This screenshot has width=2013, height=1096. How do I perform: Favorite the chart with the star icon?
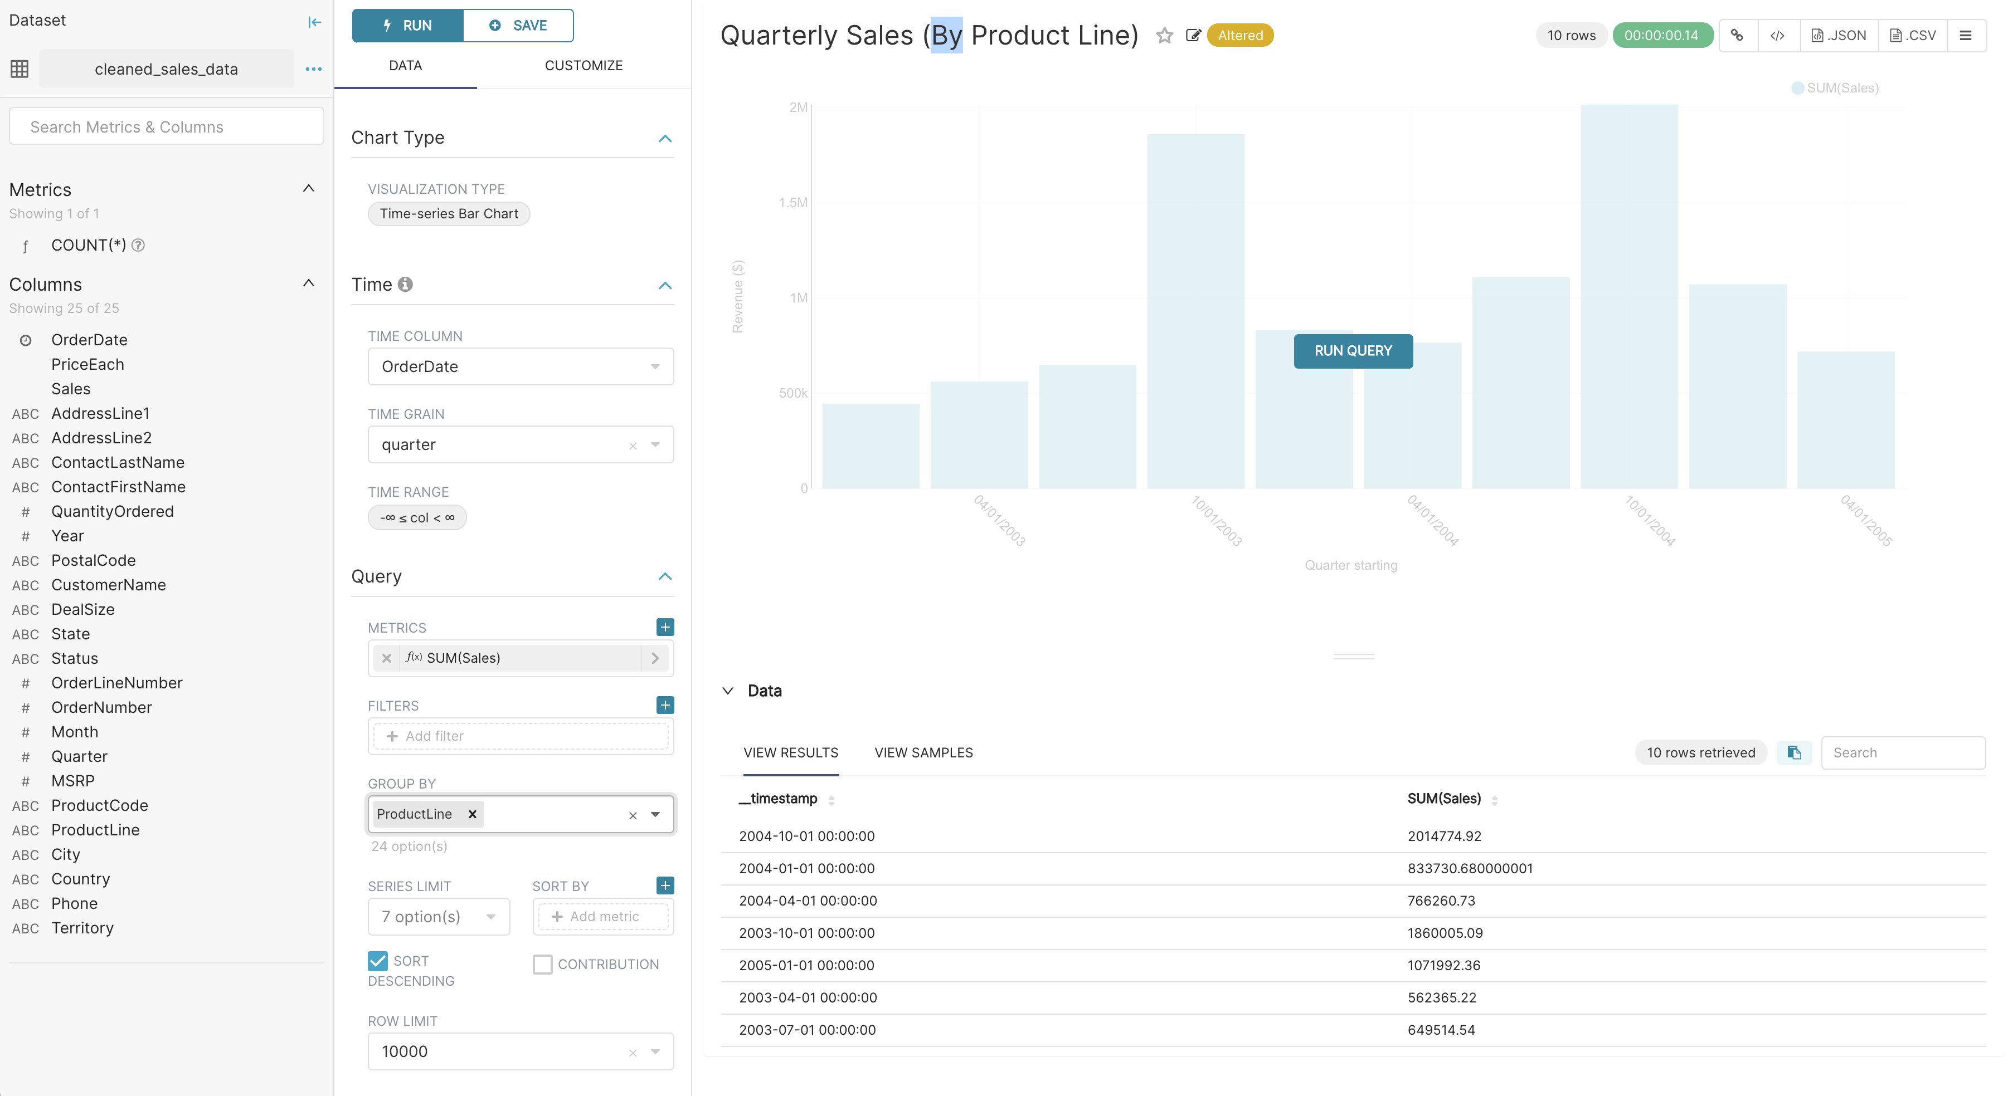[x=1164, y=36]
